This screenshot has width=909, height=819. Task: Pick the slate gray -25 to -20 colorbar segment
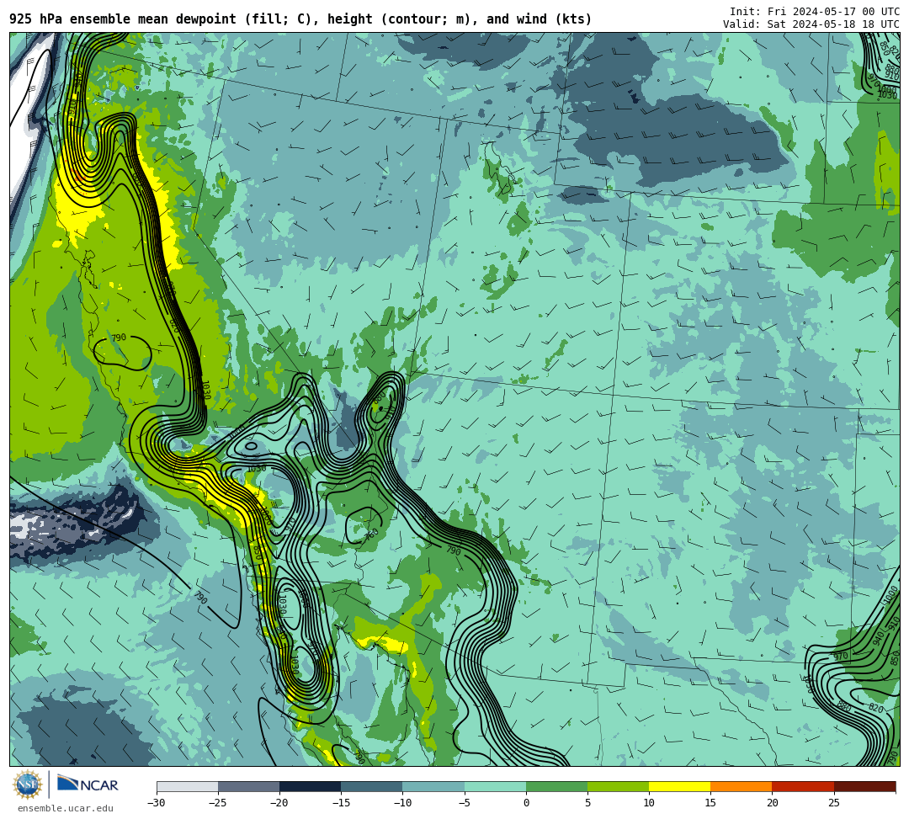pyautogui.click(x=248, y=786)
